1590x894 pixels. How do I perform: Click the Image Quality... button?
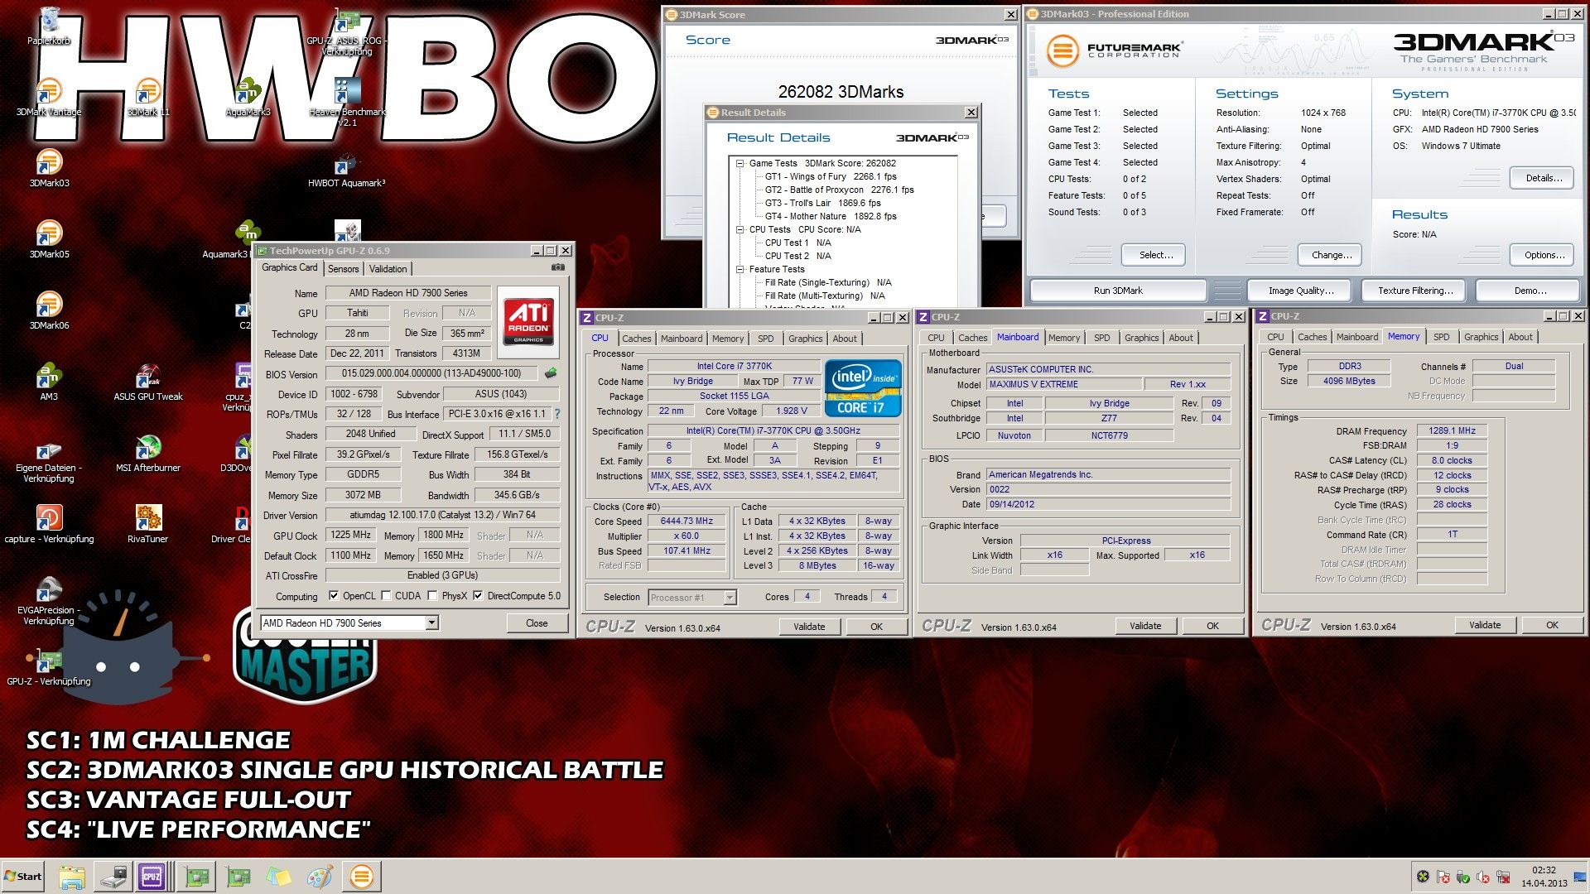1300,291
